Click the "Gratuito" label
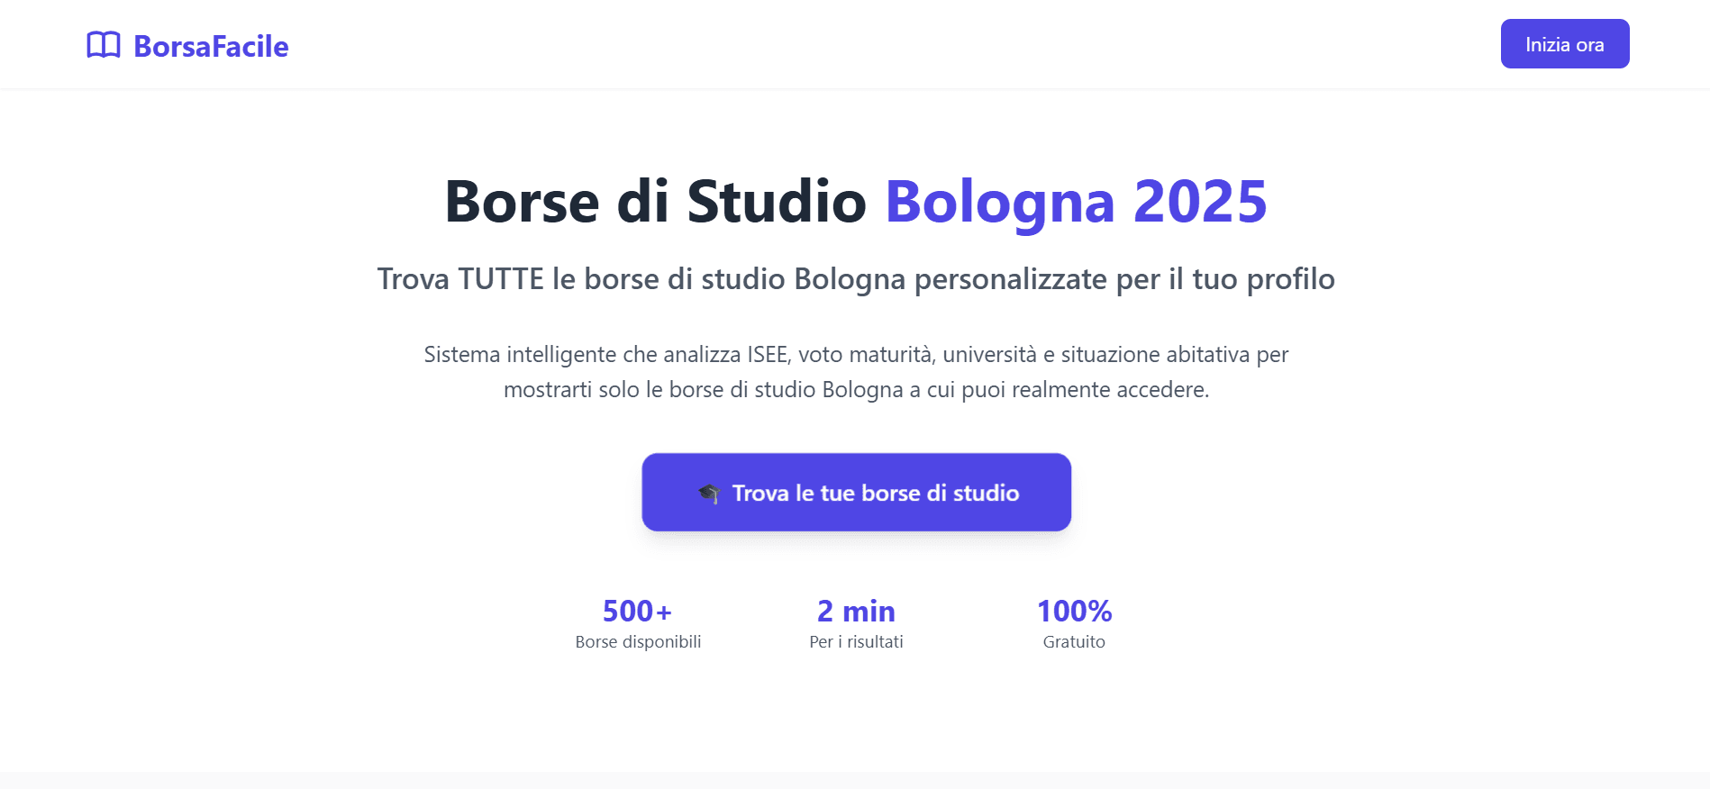The width and height of the screenshot is (1710, 789). pos(1074,641)
